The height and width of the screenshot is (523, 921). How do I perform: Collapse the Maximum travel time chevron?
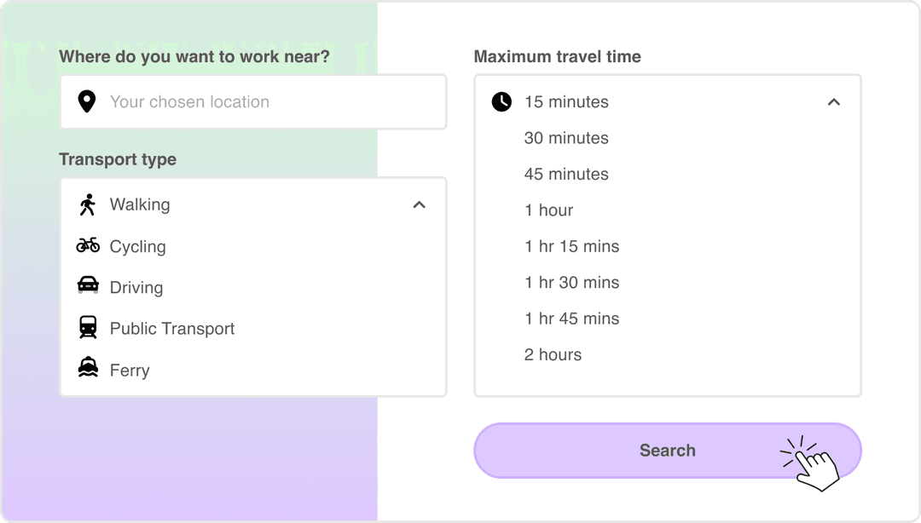tap(834, 101)
